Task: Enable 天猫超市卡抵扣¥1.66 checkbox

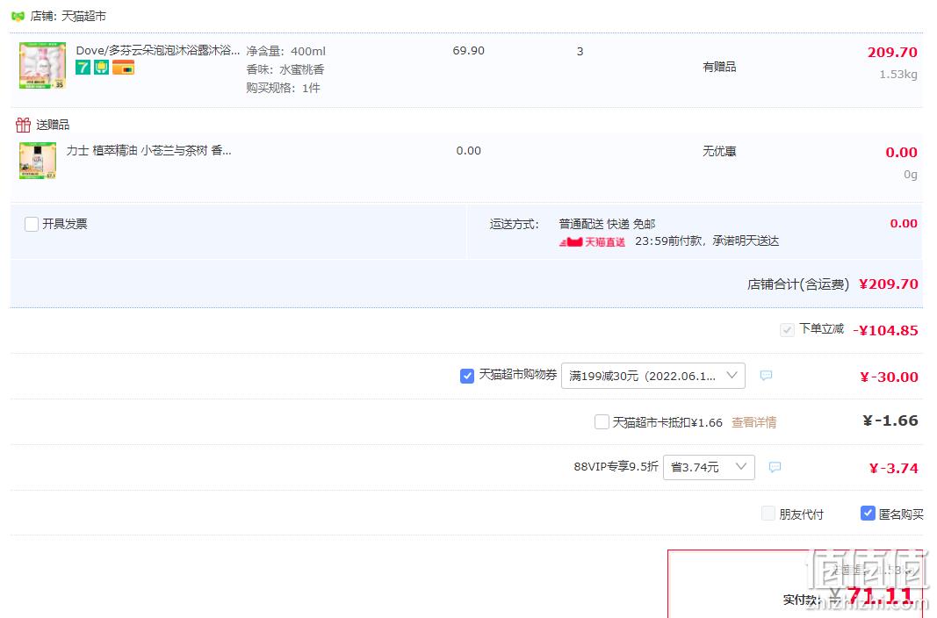Action: click(x=602, y=422)
